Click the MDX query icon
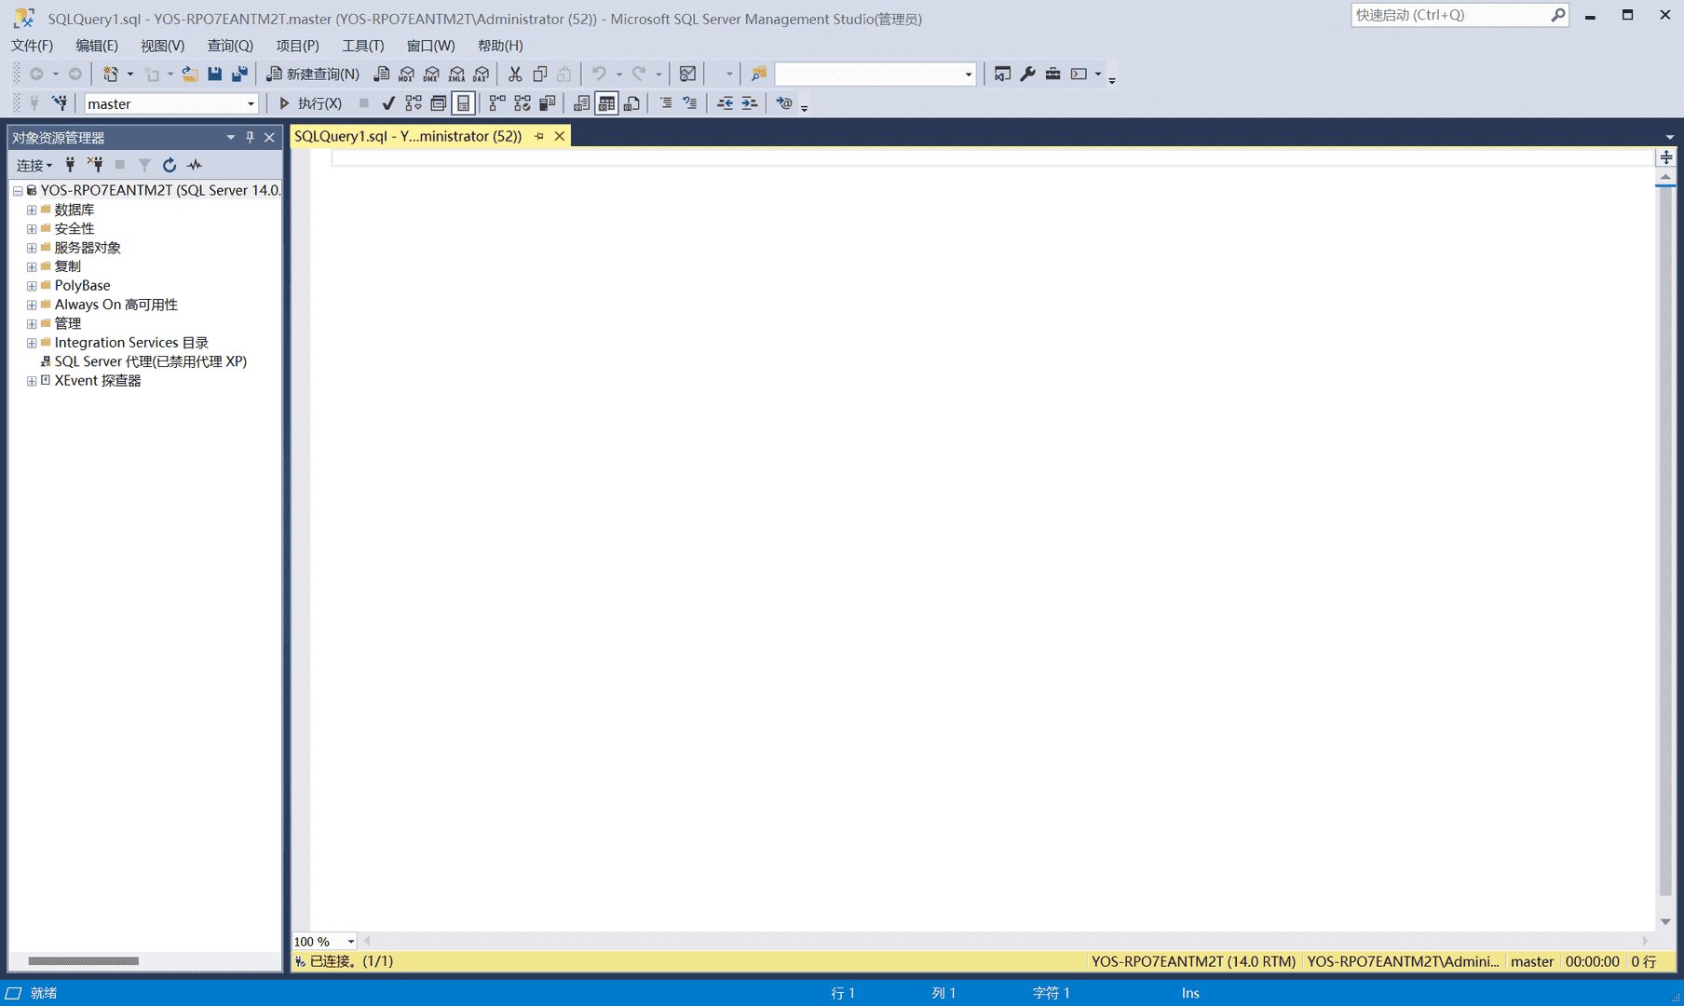 (x=407, y=74)
